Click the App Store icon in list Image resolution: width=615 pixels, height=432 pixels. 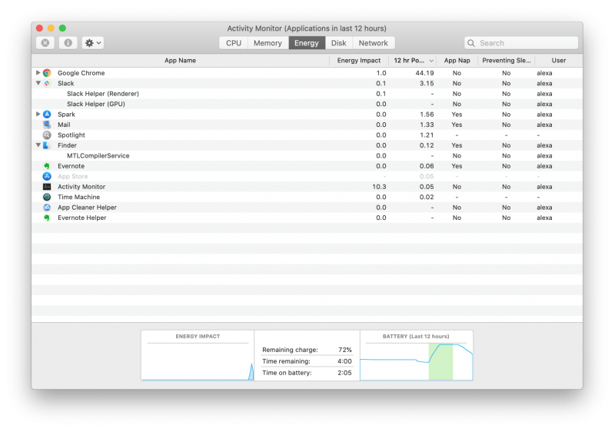coord(47,176)
